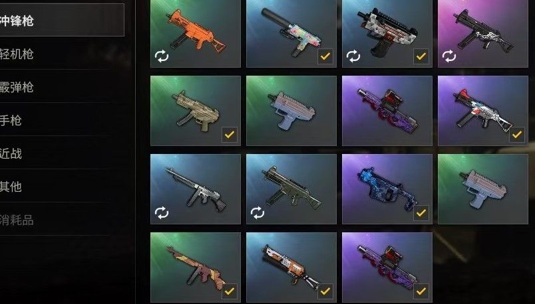
Task: Select the purple P90 skin in second row
Action: 387,111
